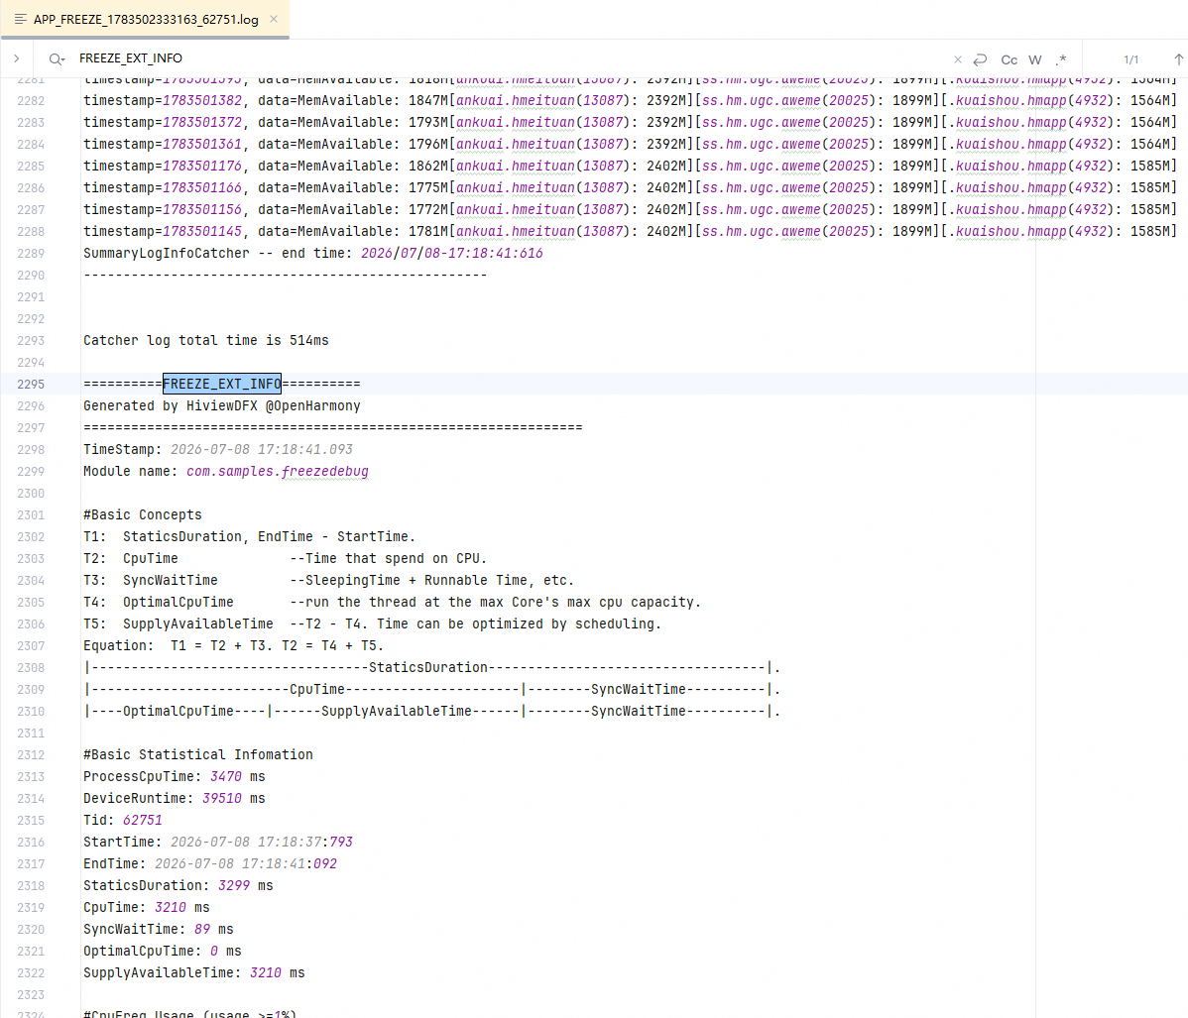The width and height of the screenshot is (1188, 1018).
Task: Click the TimeStamp 2026-07-08 17:18:41.093 value
Action: click(262, 449)
